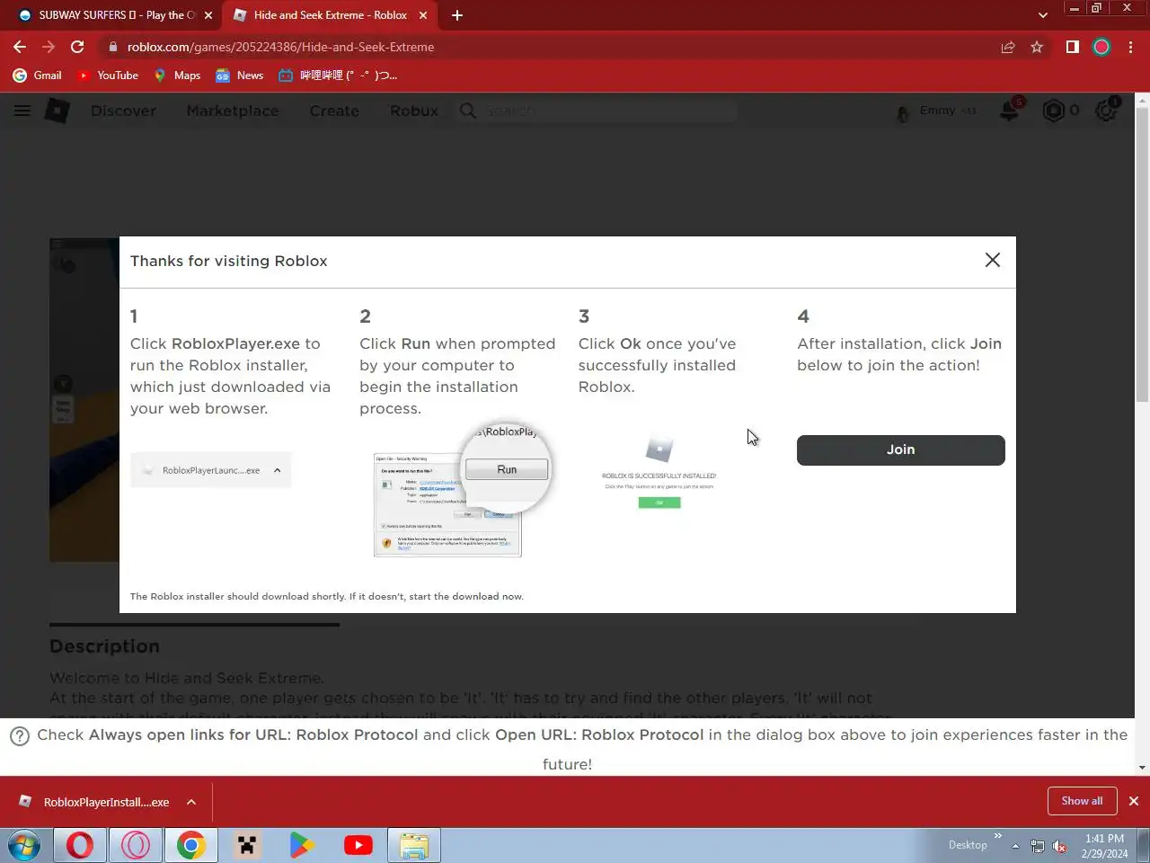
Task: Open the bilibili bookmark
Action: 338,76
